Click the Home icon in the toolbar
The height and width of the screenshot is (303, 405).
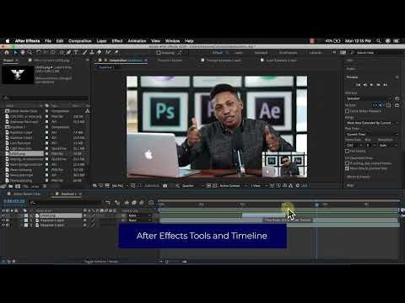(7, 52)
